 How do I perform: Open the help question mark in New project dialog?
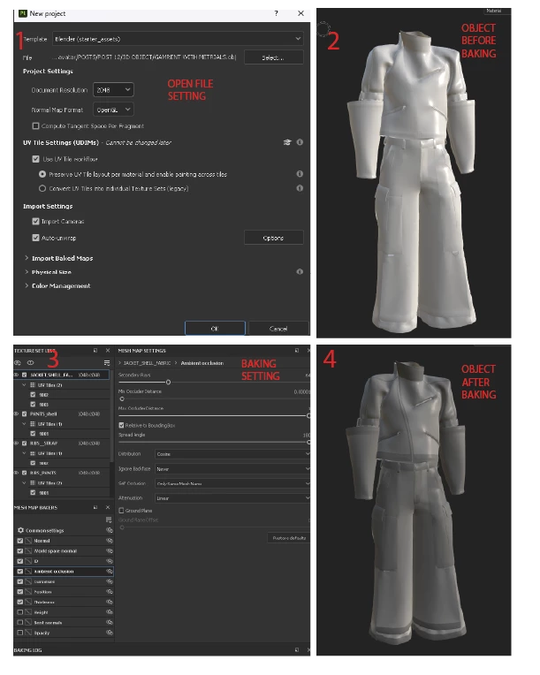(x=276, y=13)
